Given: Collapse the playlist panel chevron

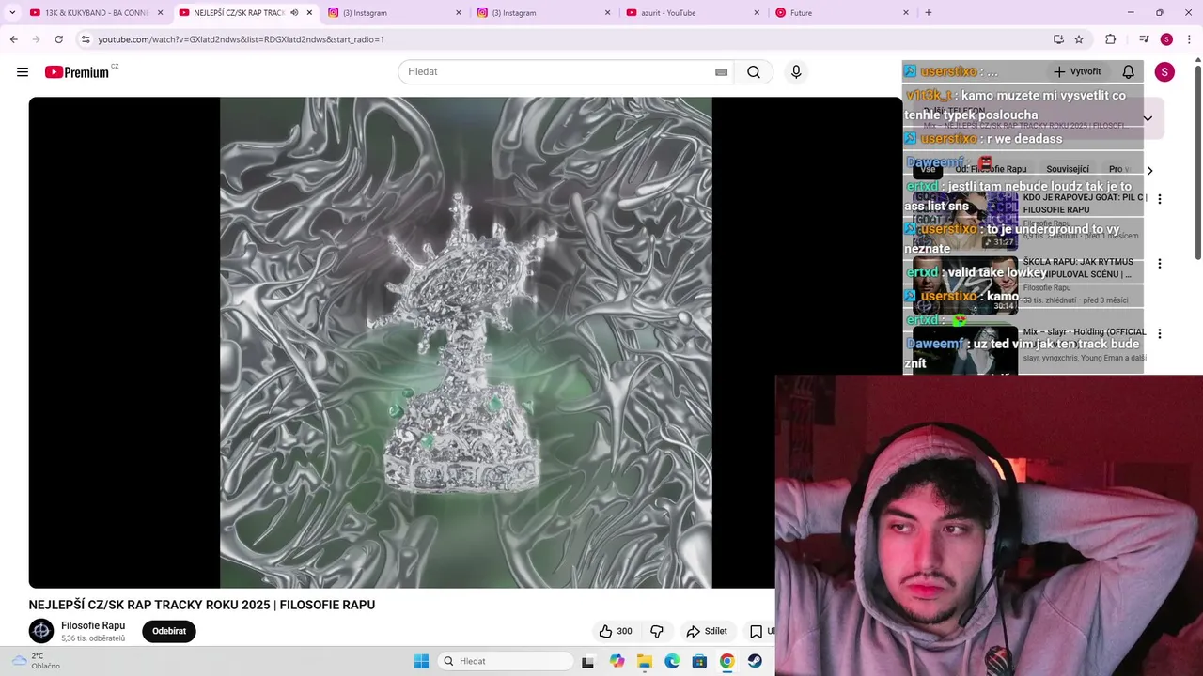Looking at the screenshot, I should (x=1148, y=118).
